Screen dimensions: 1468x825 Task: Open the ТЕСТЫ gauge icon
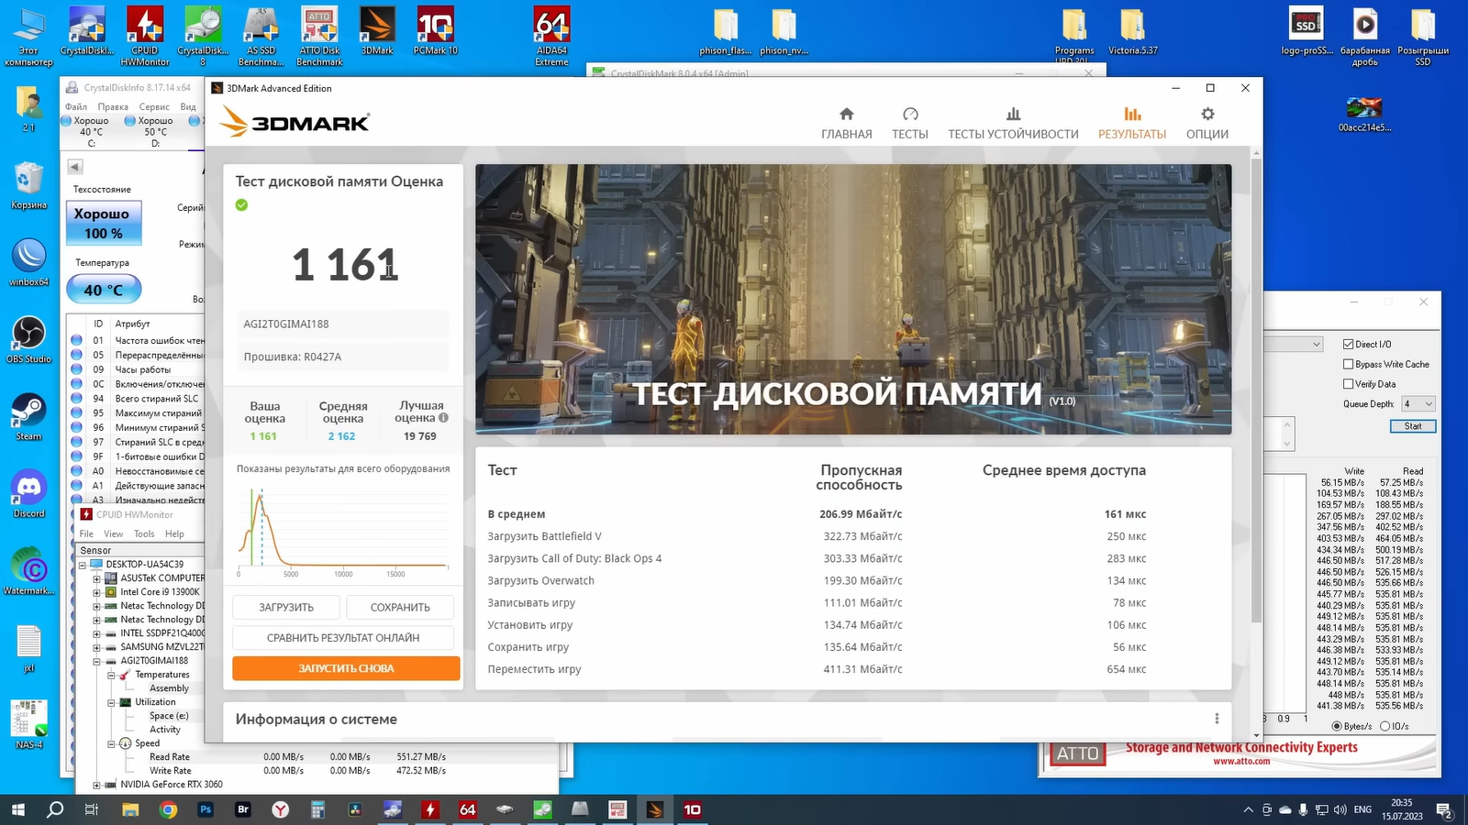click(x=909, y=115)
